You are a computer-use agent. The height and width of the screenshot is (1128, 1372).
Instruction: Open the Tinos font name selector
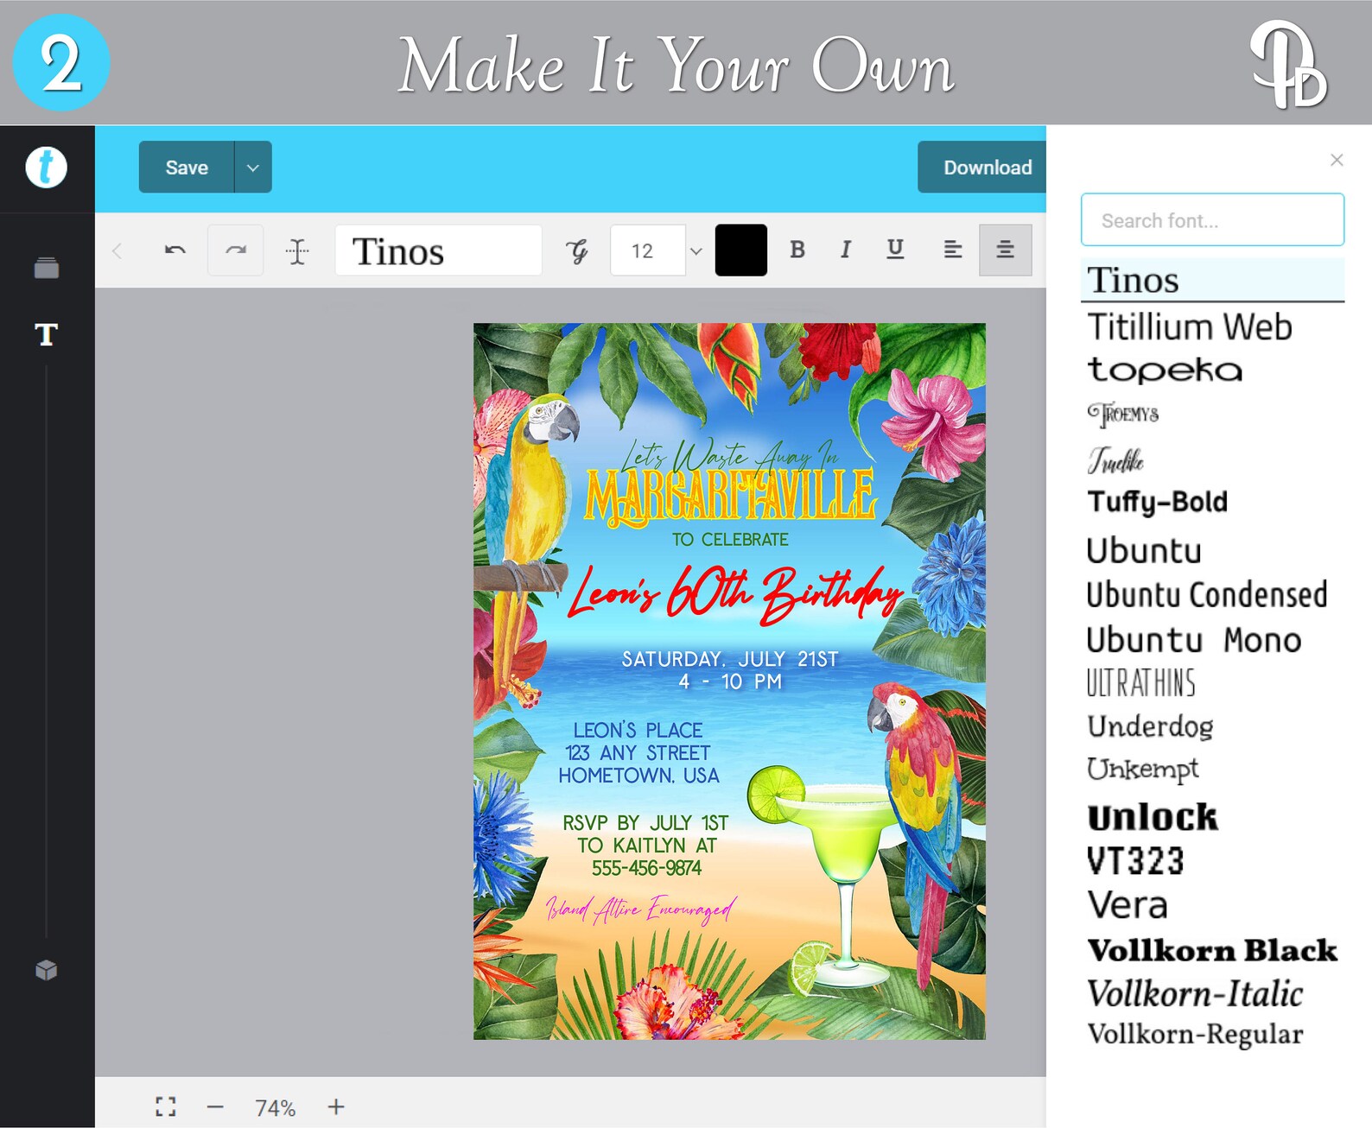pyautogui.click(x=438, y=251)
